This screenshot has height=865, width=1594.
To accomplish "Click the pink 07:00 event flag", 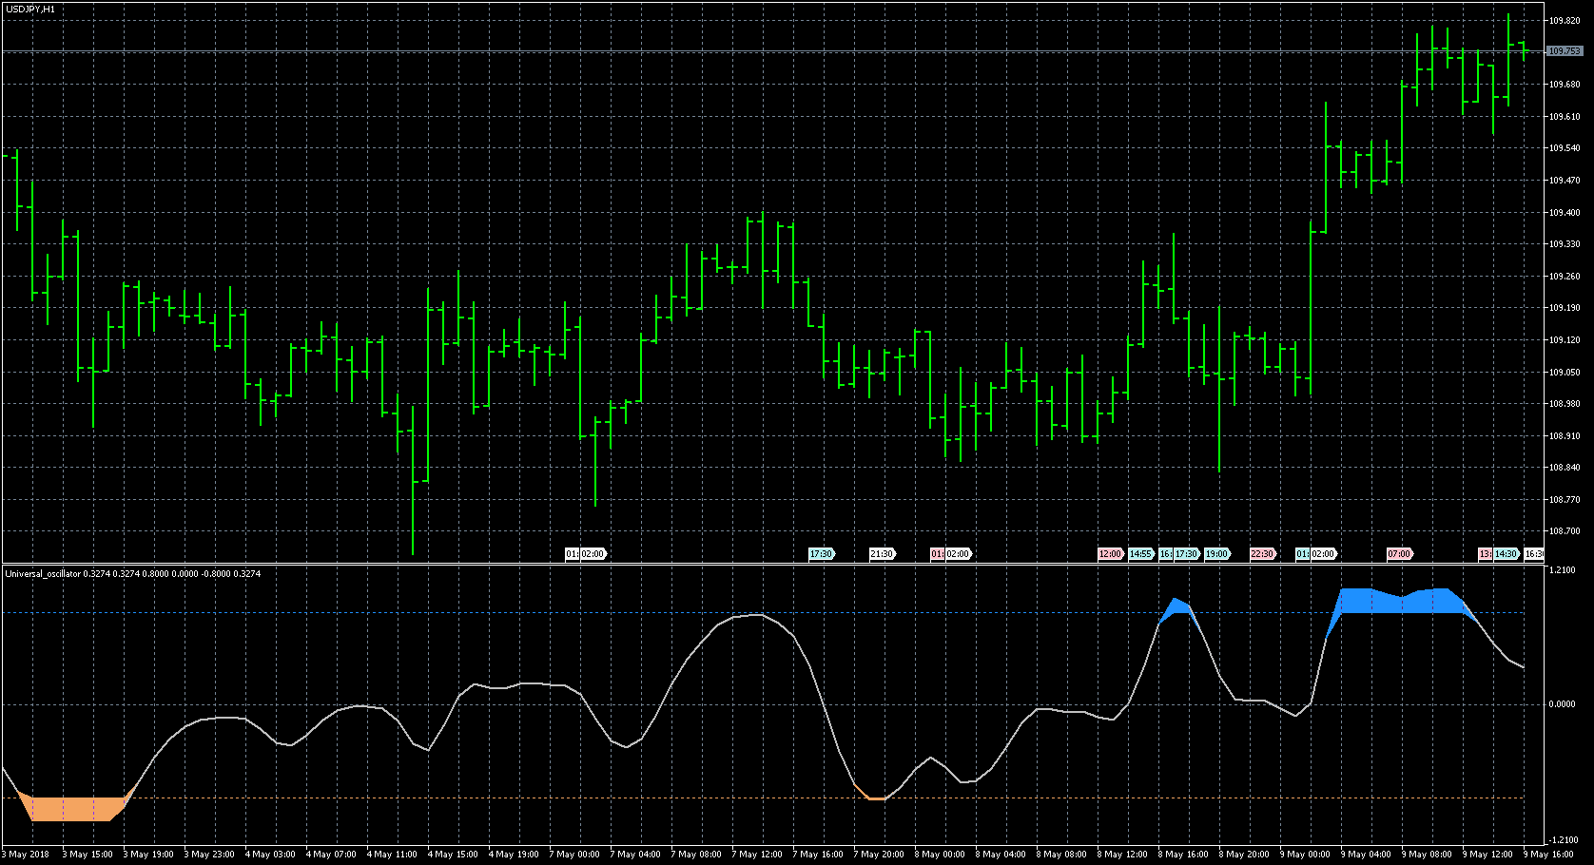I will [x=1399, y=554].
